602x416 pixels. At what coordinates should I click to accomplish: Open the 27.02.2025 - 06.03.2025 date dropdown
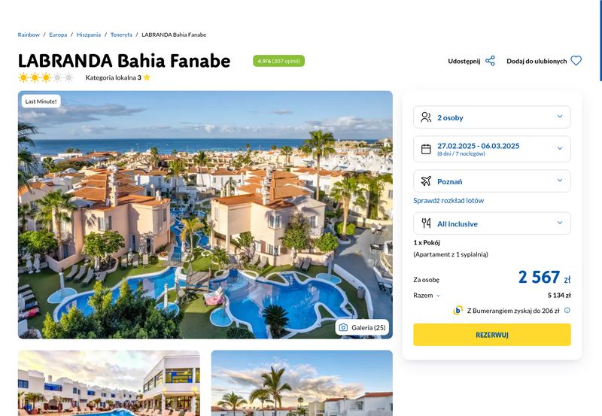click(x=492, y=149)
